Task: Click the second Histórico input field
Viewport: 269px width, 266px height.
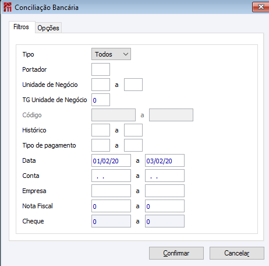Action: point(133,130)
